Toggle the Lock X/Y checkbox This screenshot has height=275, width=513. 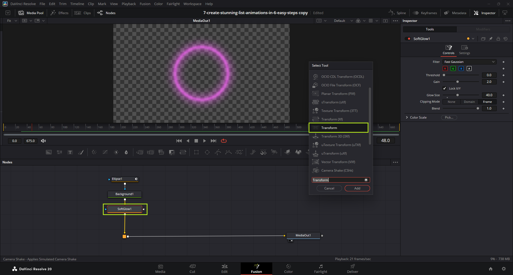(x=445, y=88)
